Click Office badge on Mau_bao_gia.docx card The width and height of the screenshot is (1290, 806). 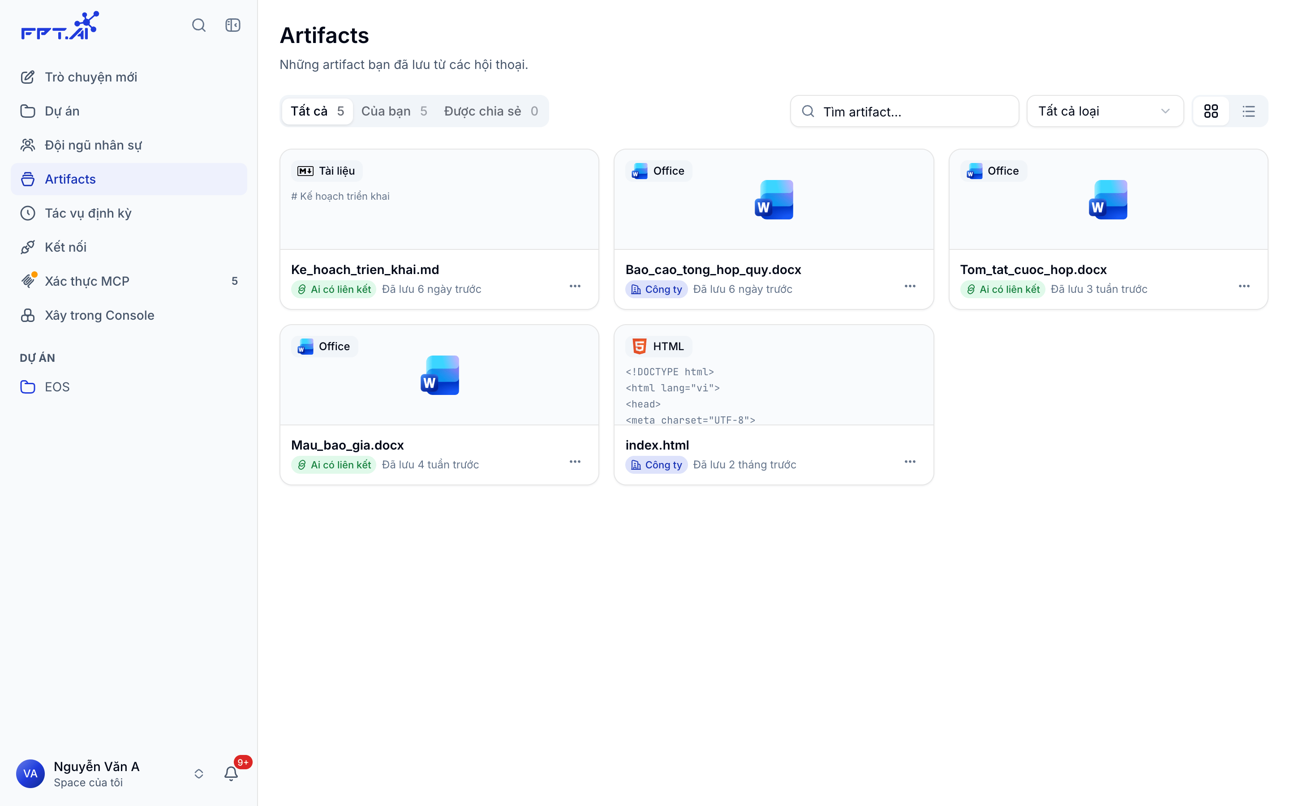tap(324, 346)
